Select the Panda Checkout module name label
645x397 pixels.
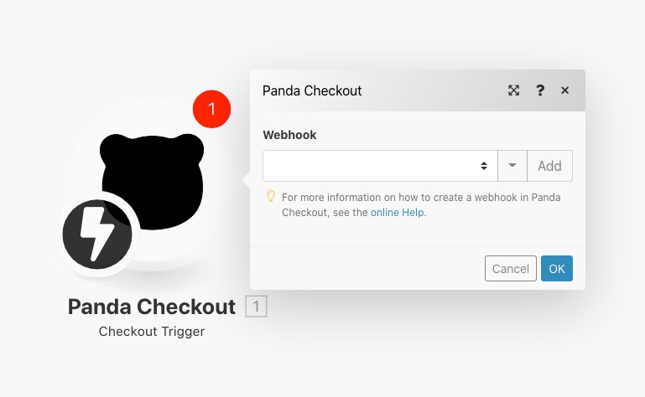(152, 307)
